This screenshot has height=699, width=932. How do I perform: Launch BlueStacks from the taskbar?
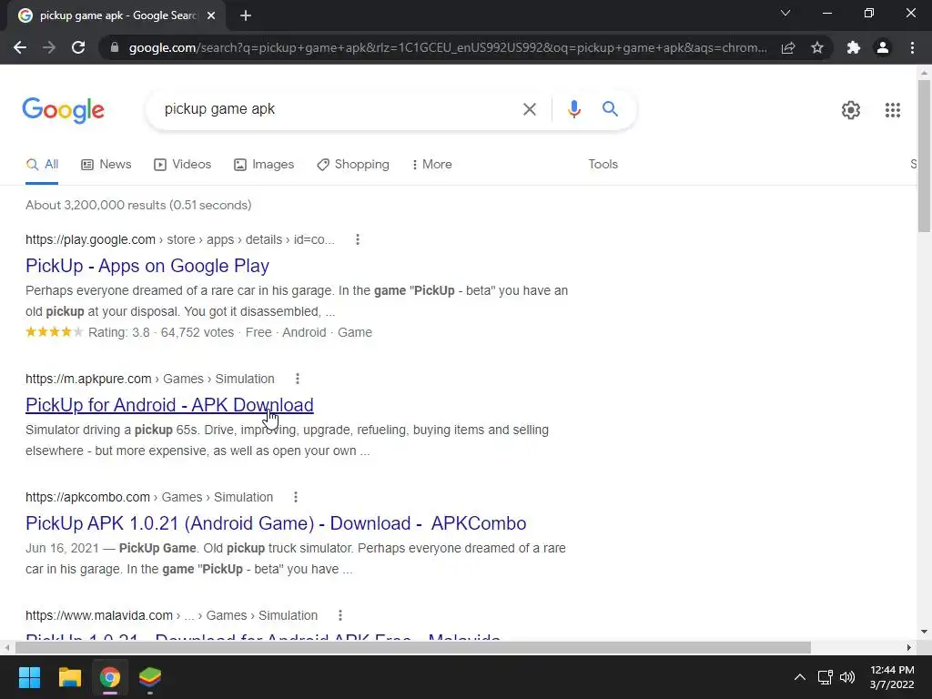tap(150, 677)
